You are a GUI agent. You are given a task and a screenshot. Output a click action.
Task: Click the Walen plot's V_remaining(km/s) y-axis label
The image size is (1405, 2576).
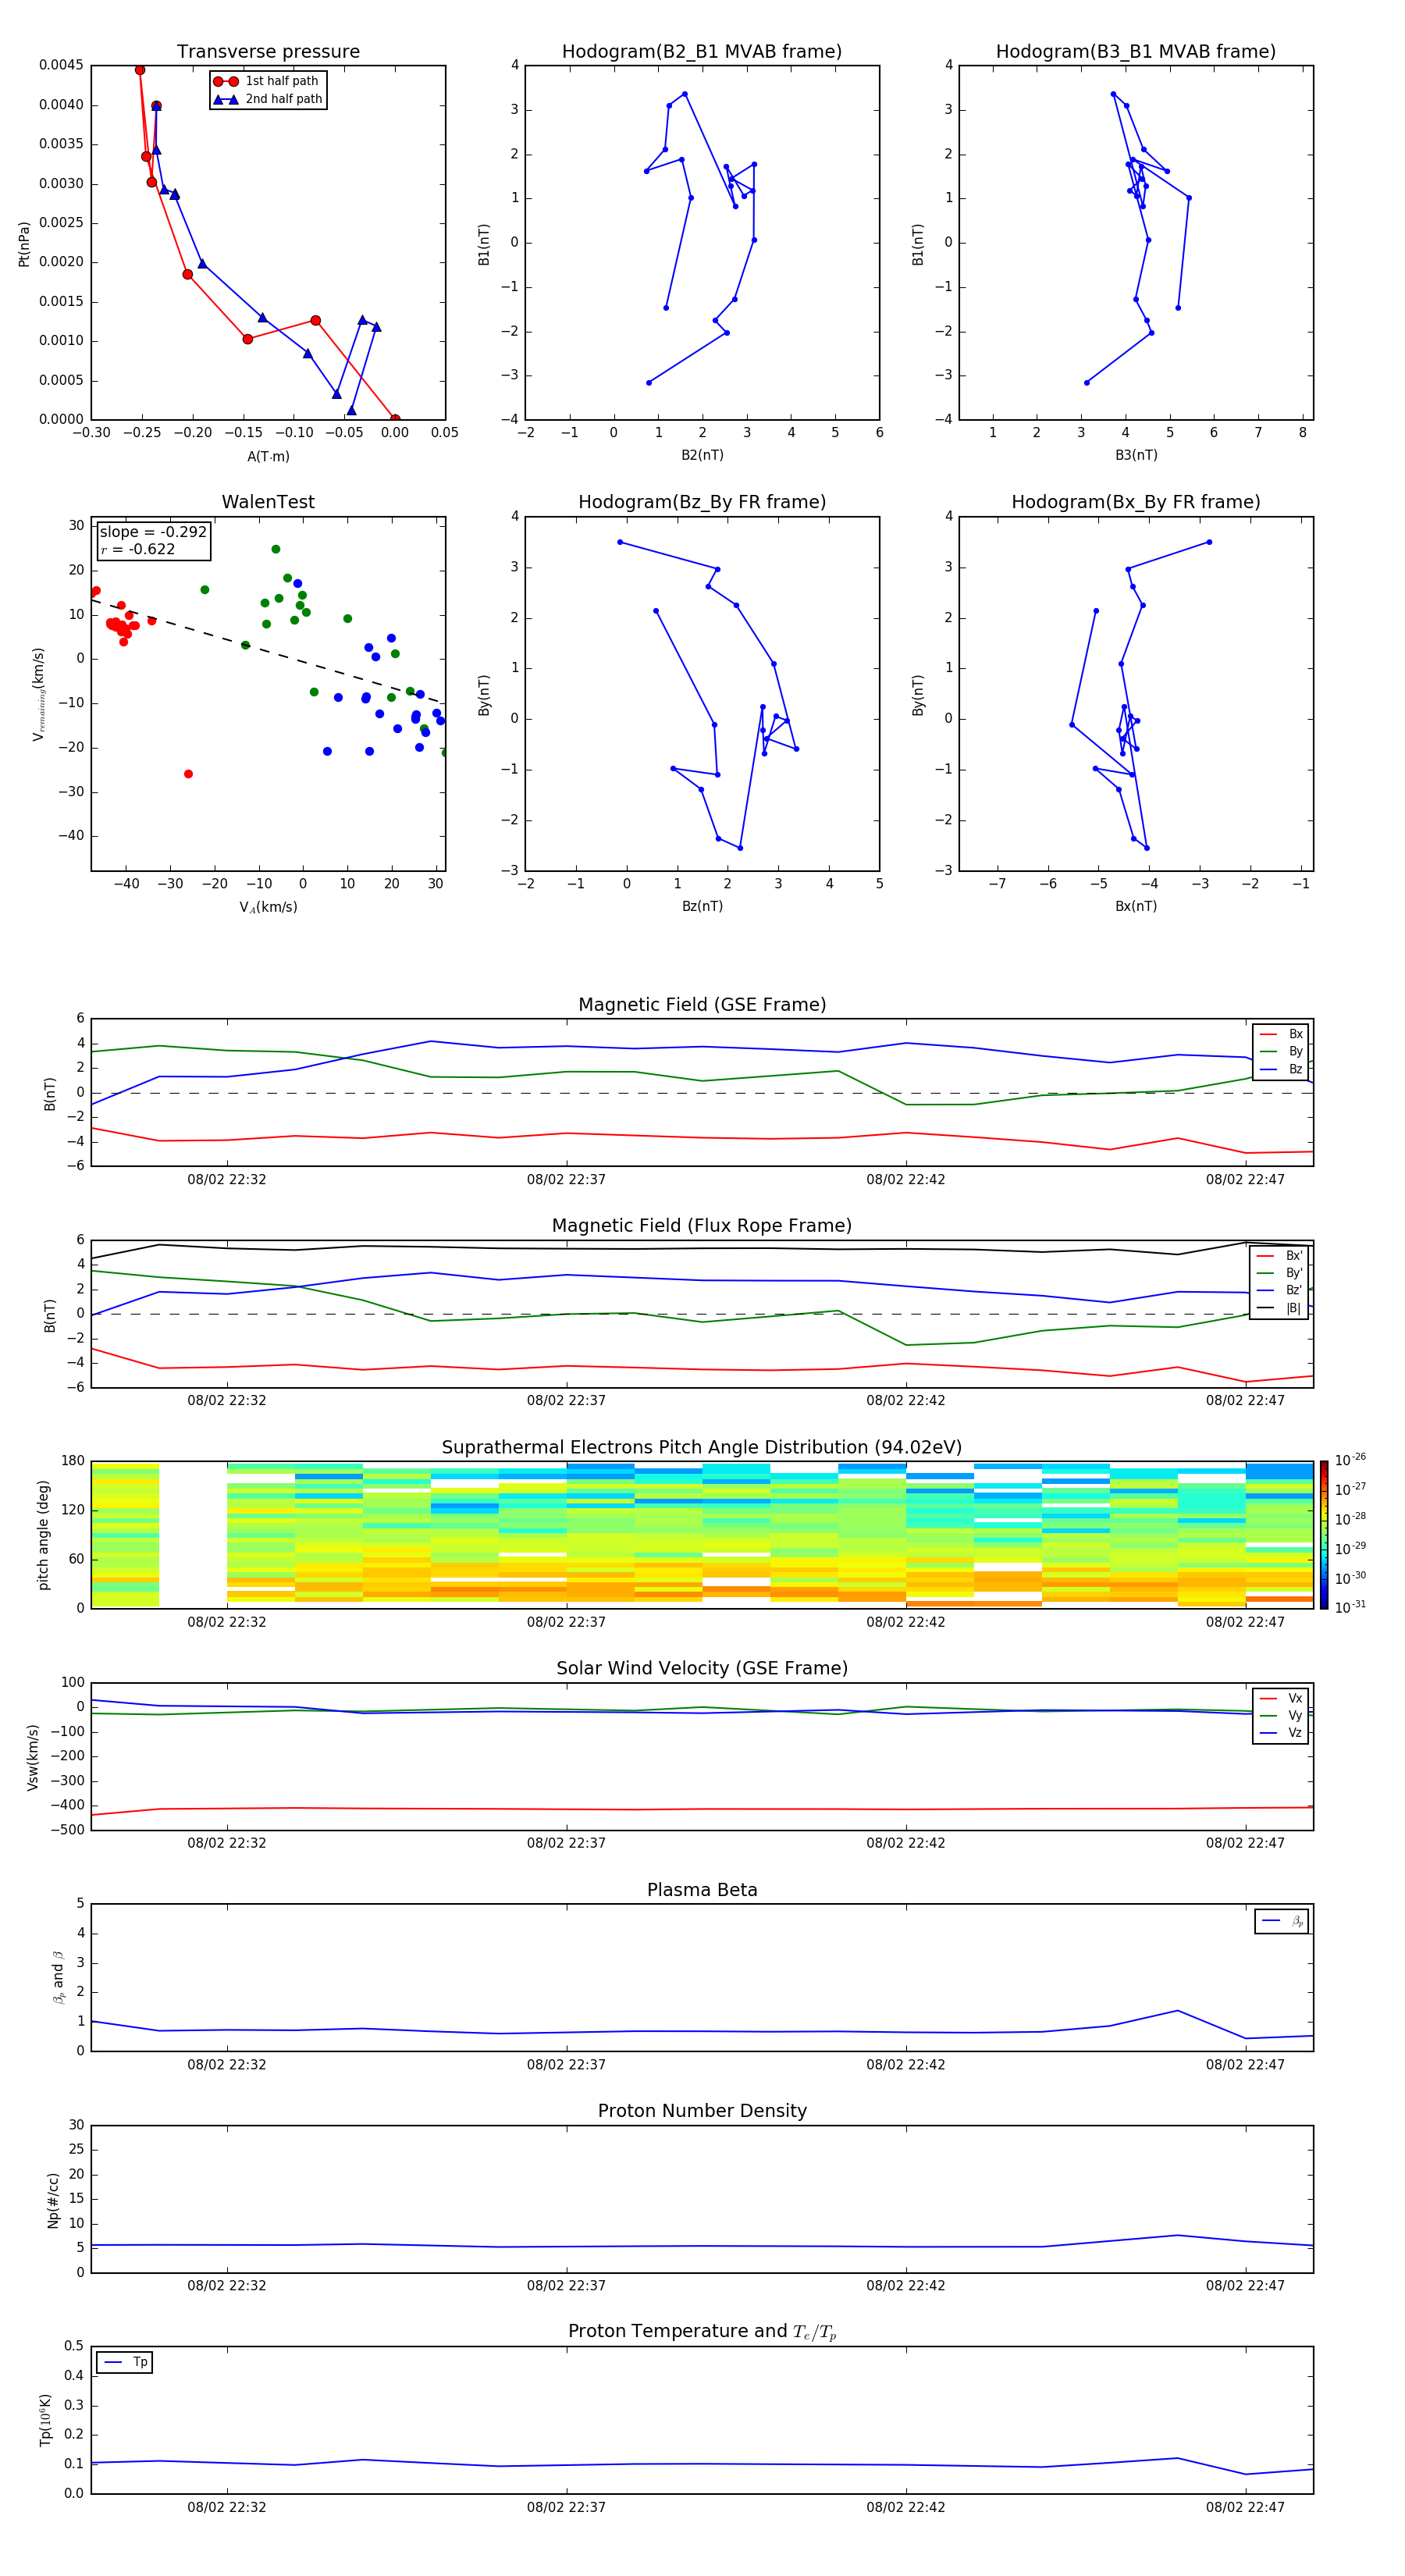click(x=38, y=694)
